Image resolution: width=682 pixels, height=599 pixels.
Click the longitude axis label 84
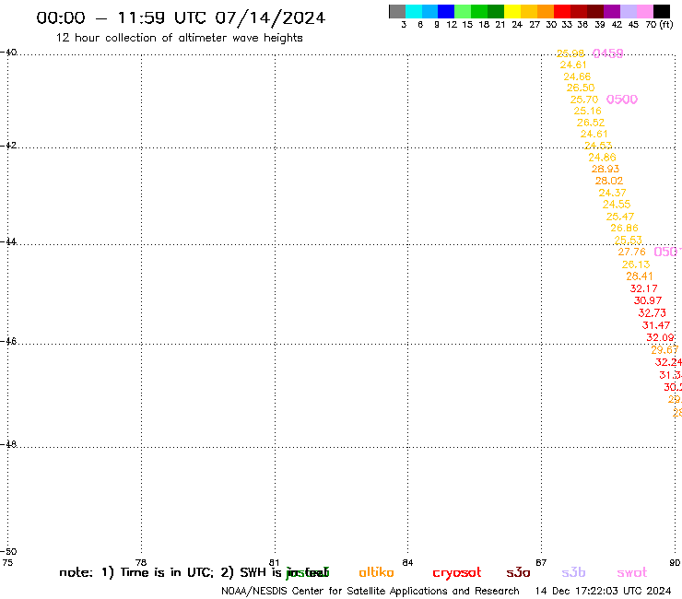[x=407, y=562]
